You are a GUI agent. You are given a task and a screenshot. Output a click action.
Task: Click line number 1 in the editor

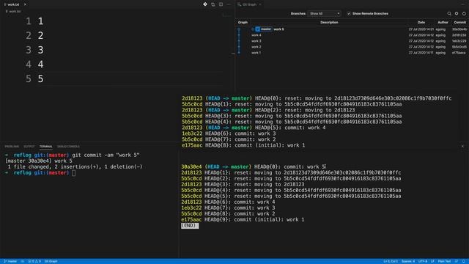click(29, 21)
